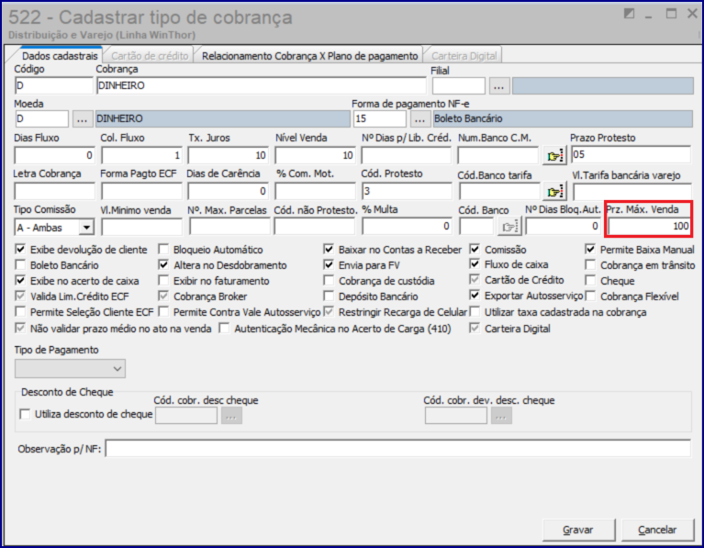Toggle Exibe devolução de cliente checkbox
The height and width of the screenshot is (548, 704).
(20, 250)
